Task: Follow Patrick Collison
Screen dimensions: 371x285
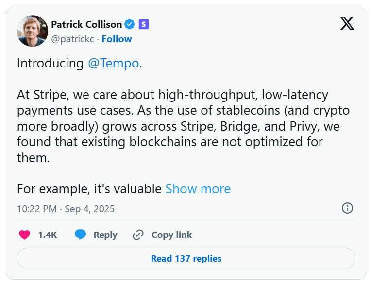Action: pos(117,39)
